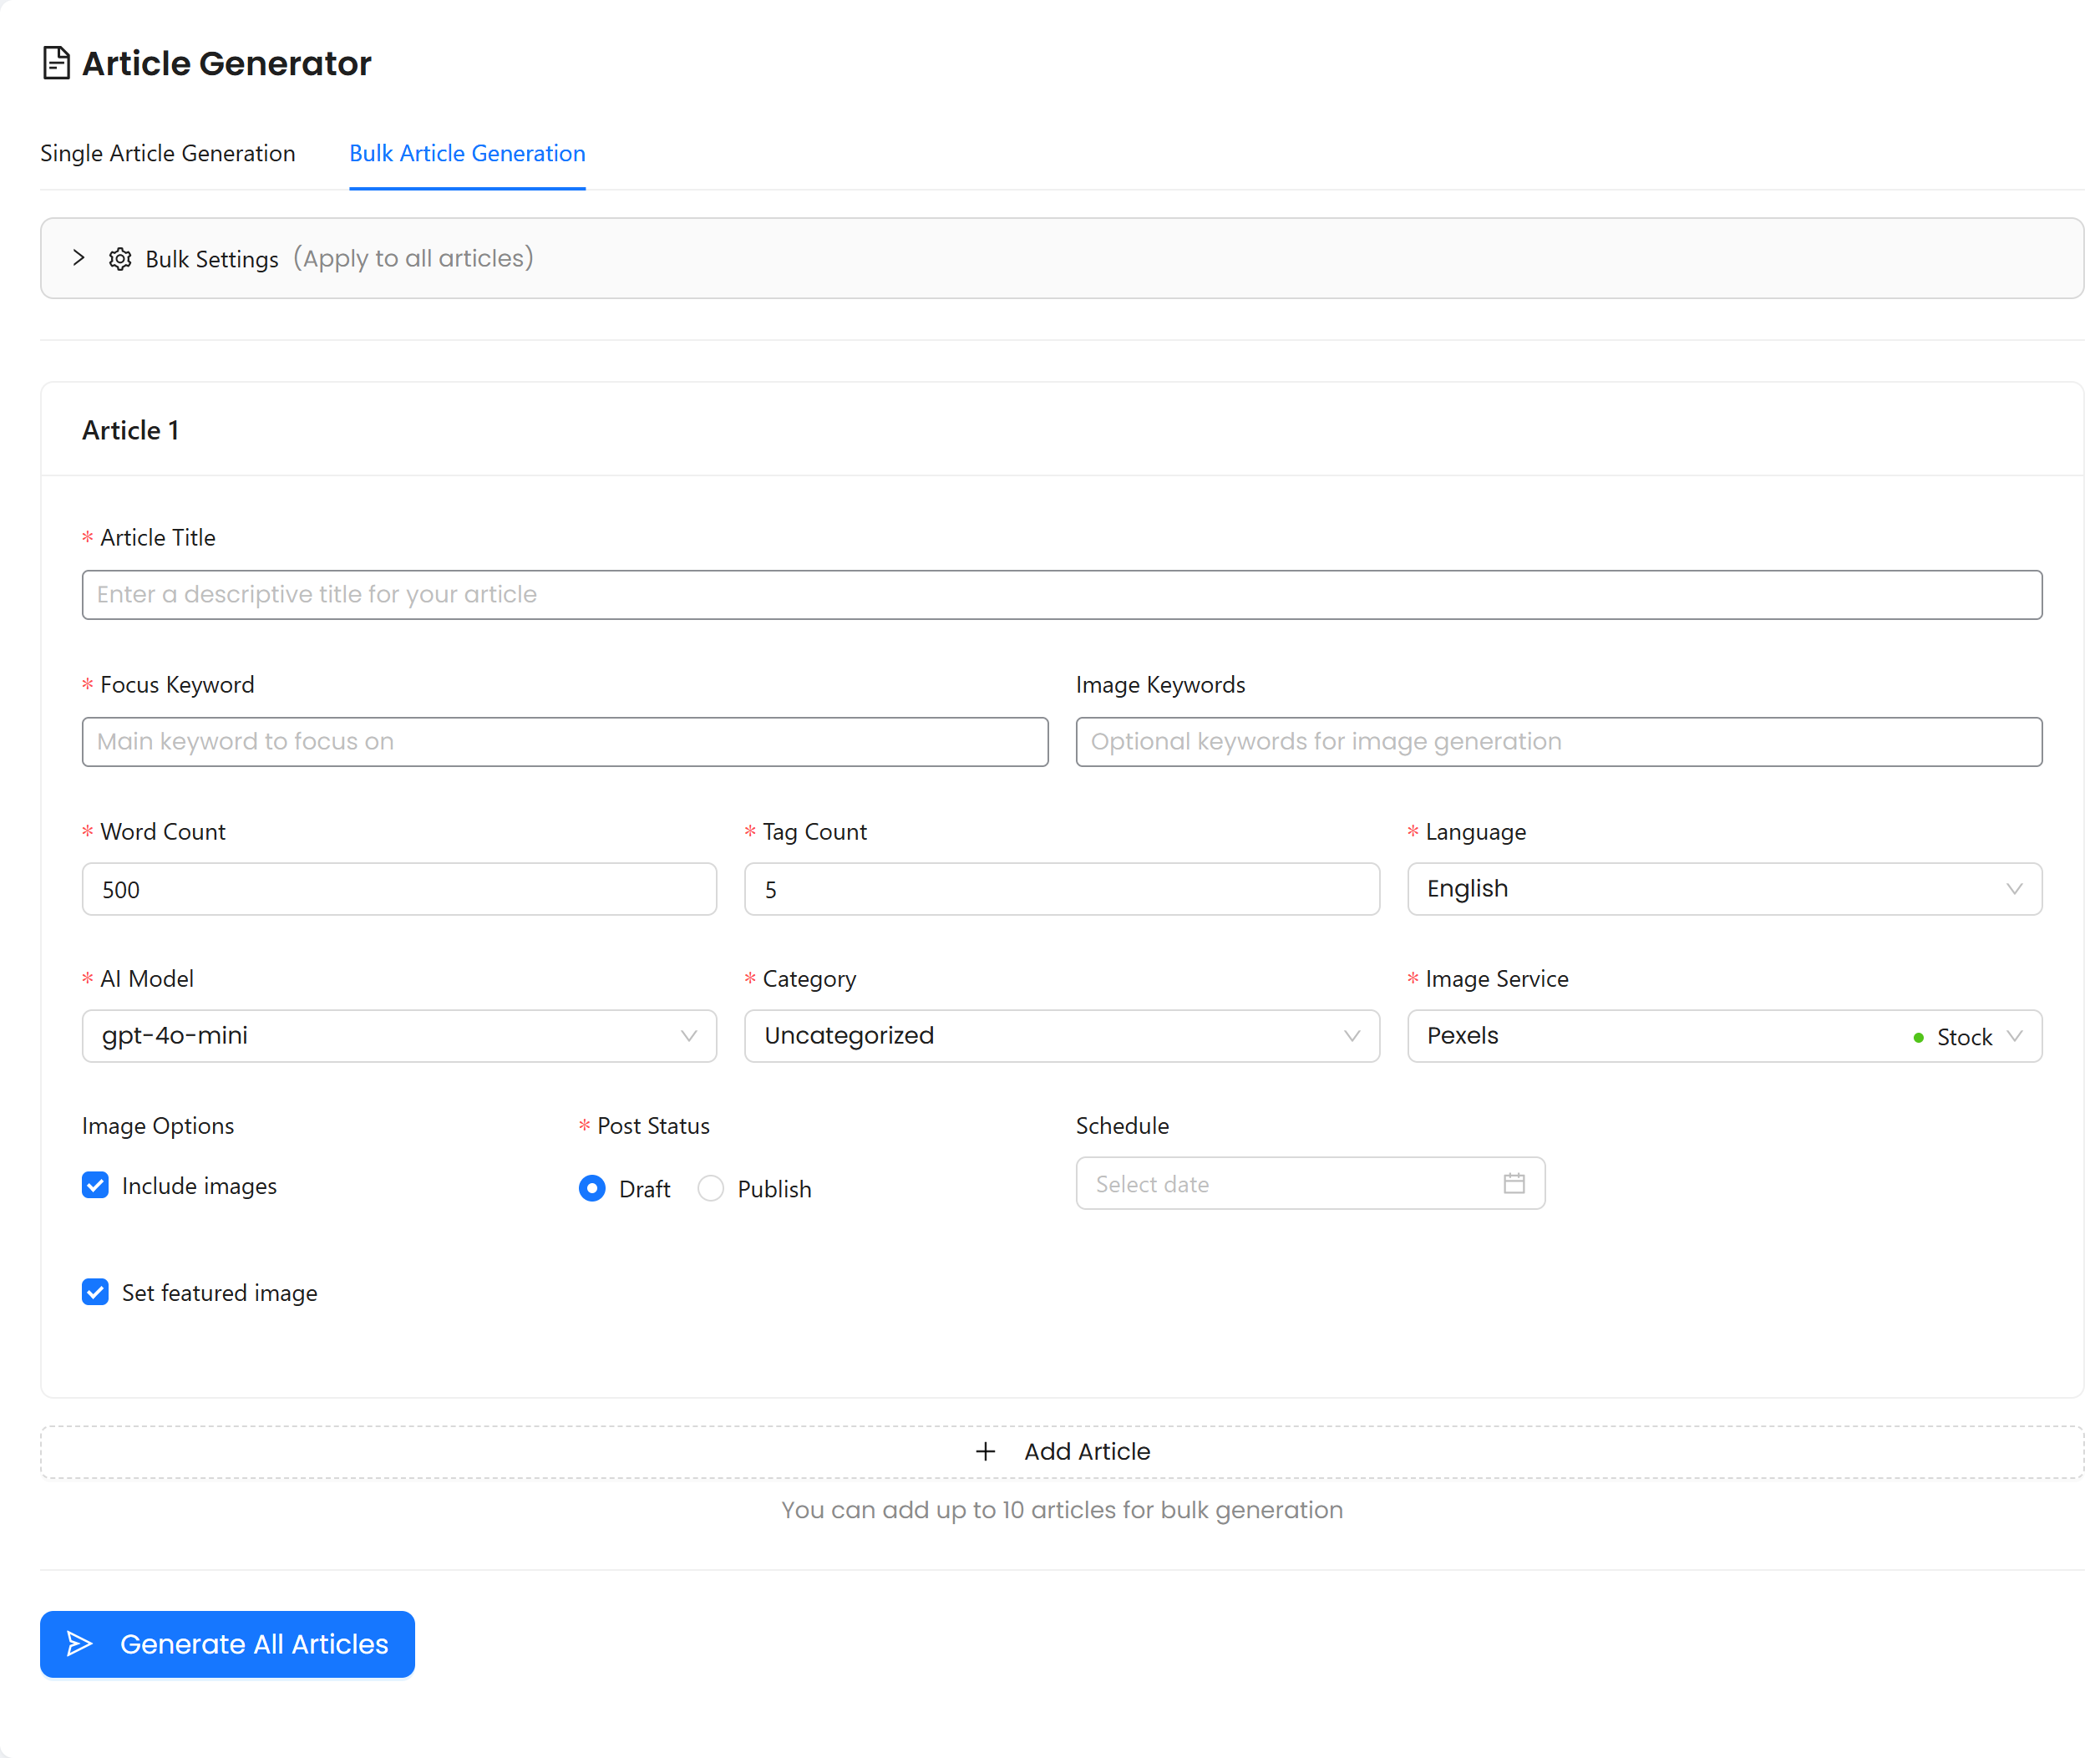2100x1758 pixels.
Task: Click the Article Generator document icon
Action: click(x=56, y=63)
